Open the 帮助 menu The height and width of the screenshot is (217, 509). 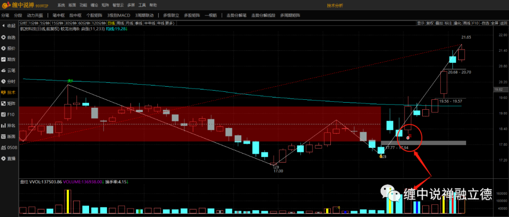153,5
